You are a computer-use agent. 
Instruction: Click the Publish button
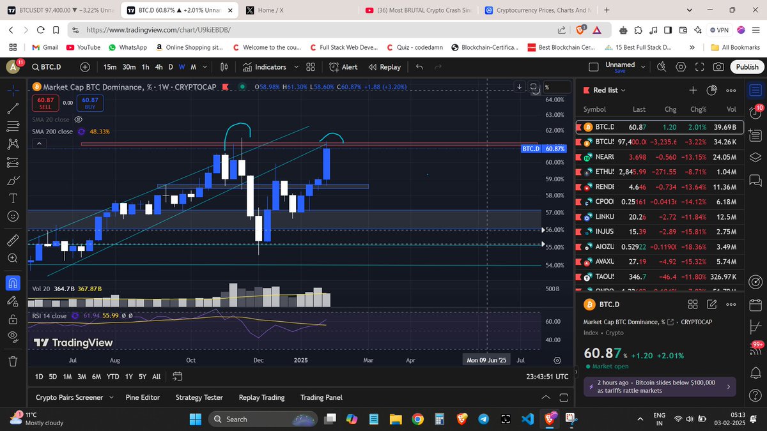point(747,66)
